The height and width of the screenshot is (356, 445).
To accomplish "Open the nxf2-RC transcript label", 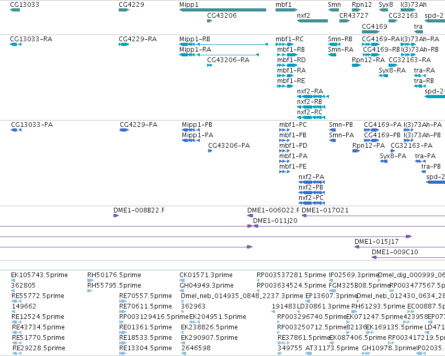I will click(310, 112).
